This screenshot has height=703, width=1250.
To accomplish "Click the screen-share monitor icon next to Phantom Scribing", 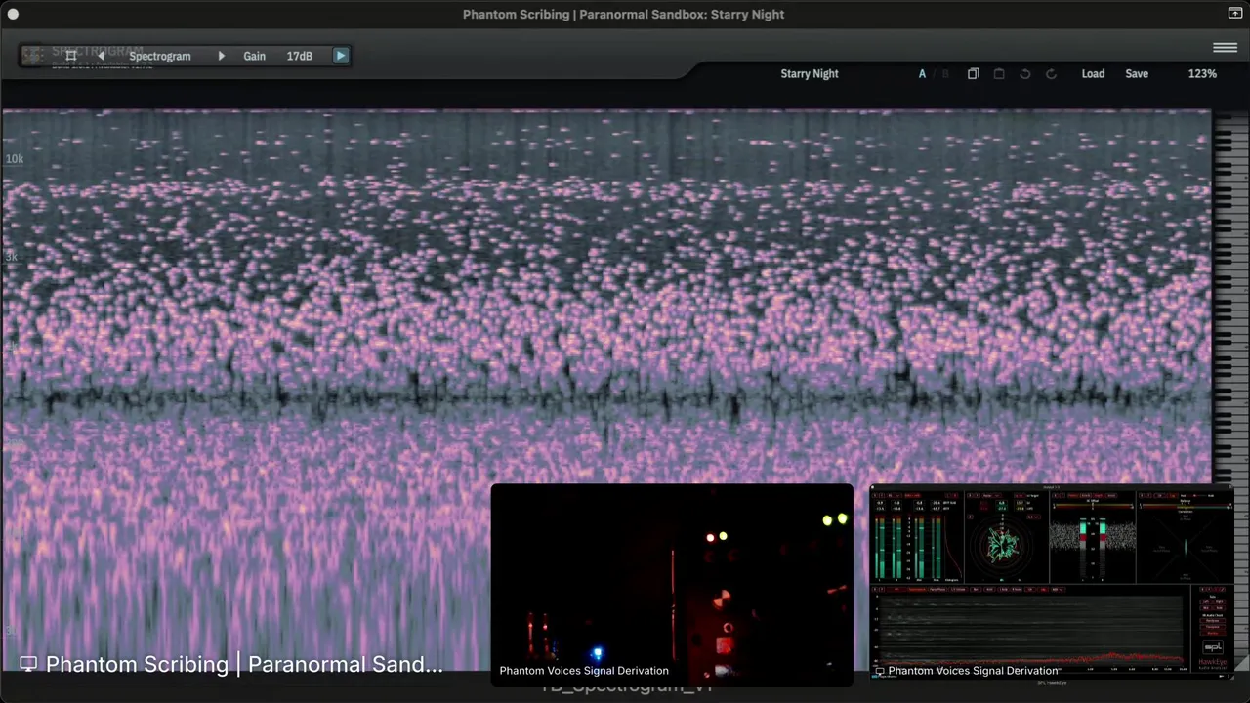I will [28, 664].
